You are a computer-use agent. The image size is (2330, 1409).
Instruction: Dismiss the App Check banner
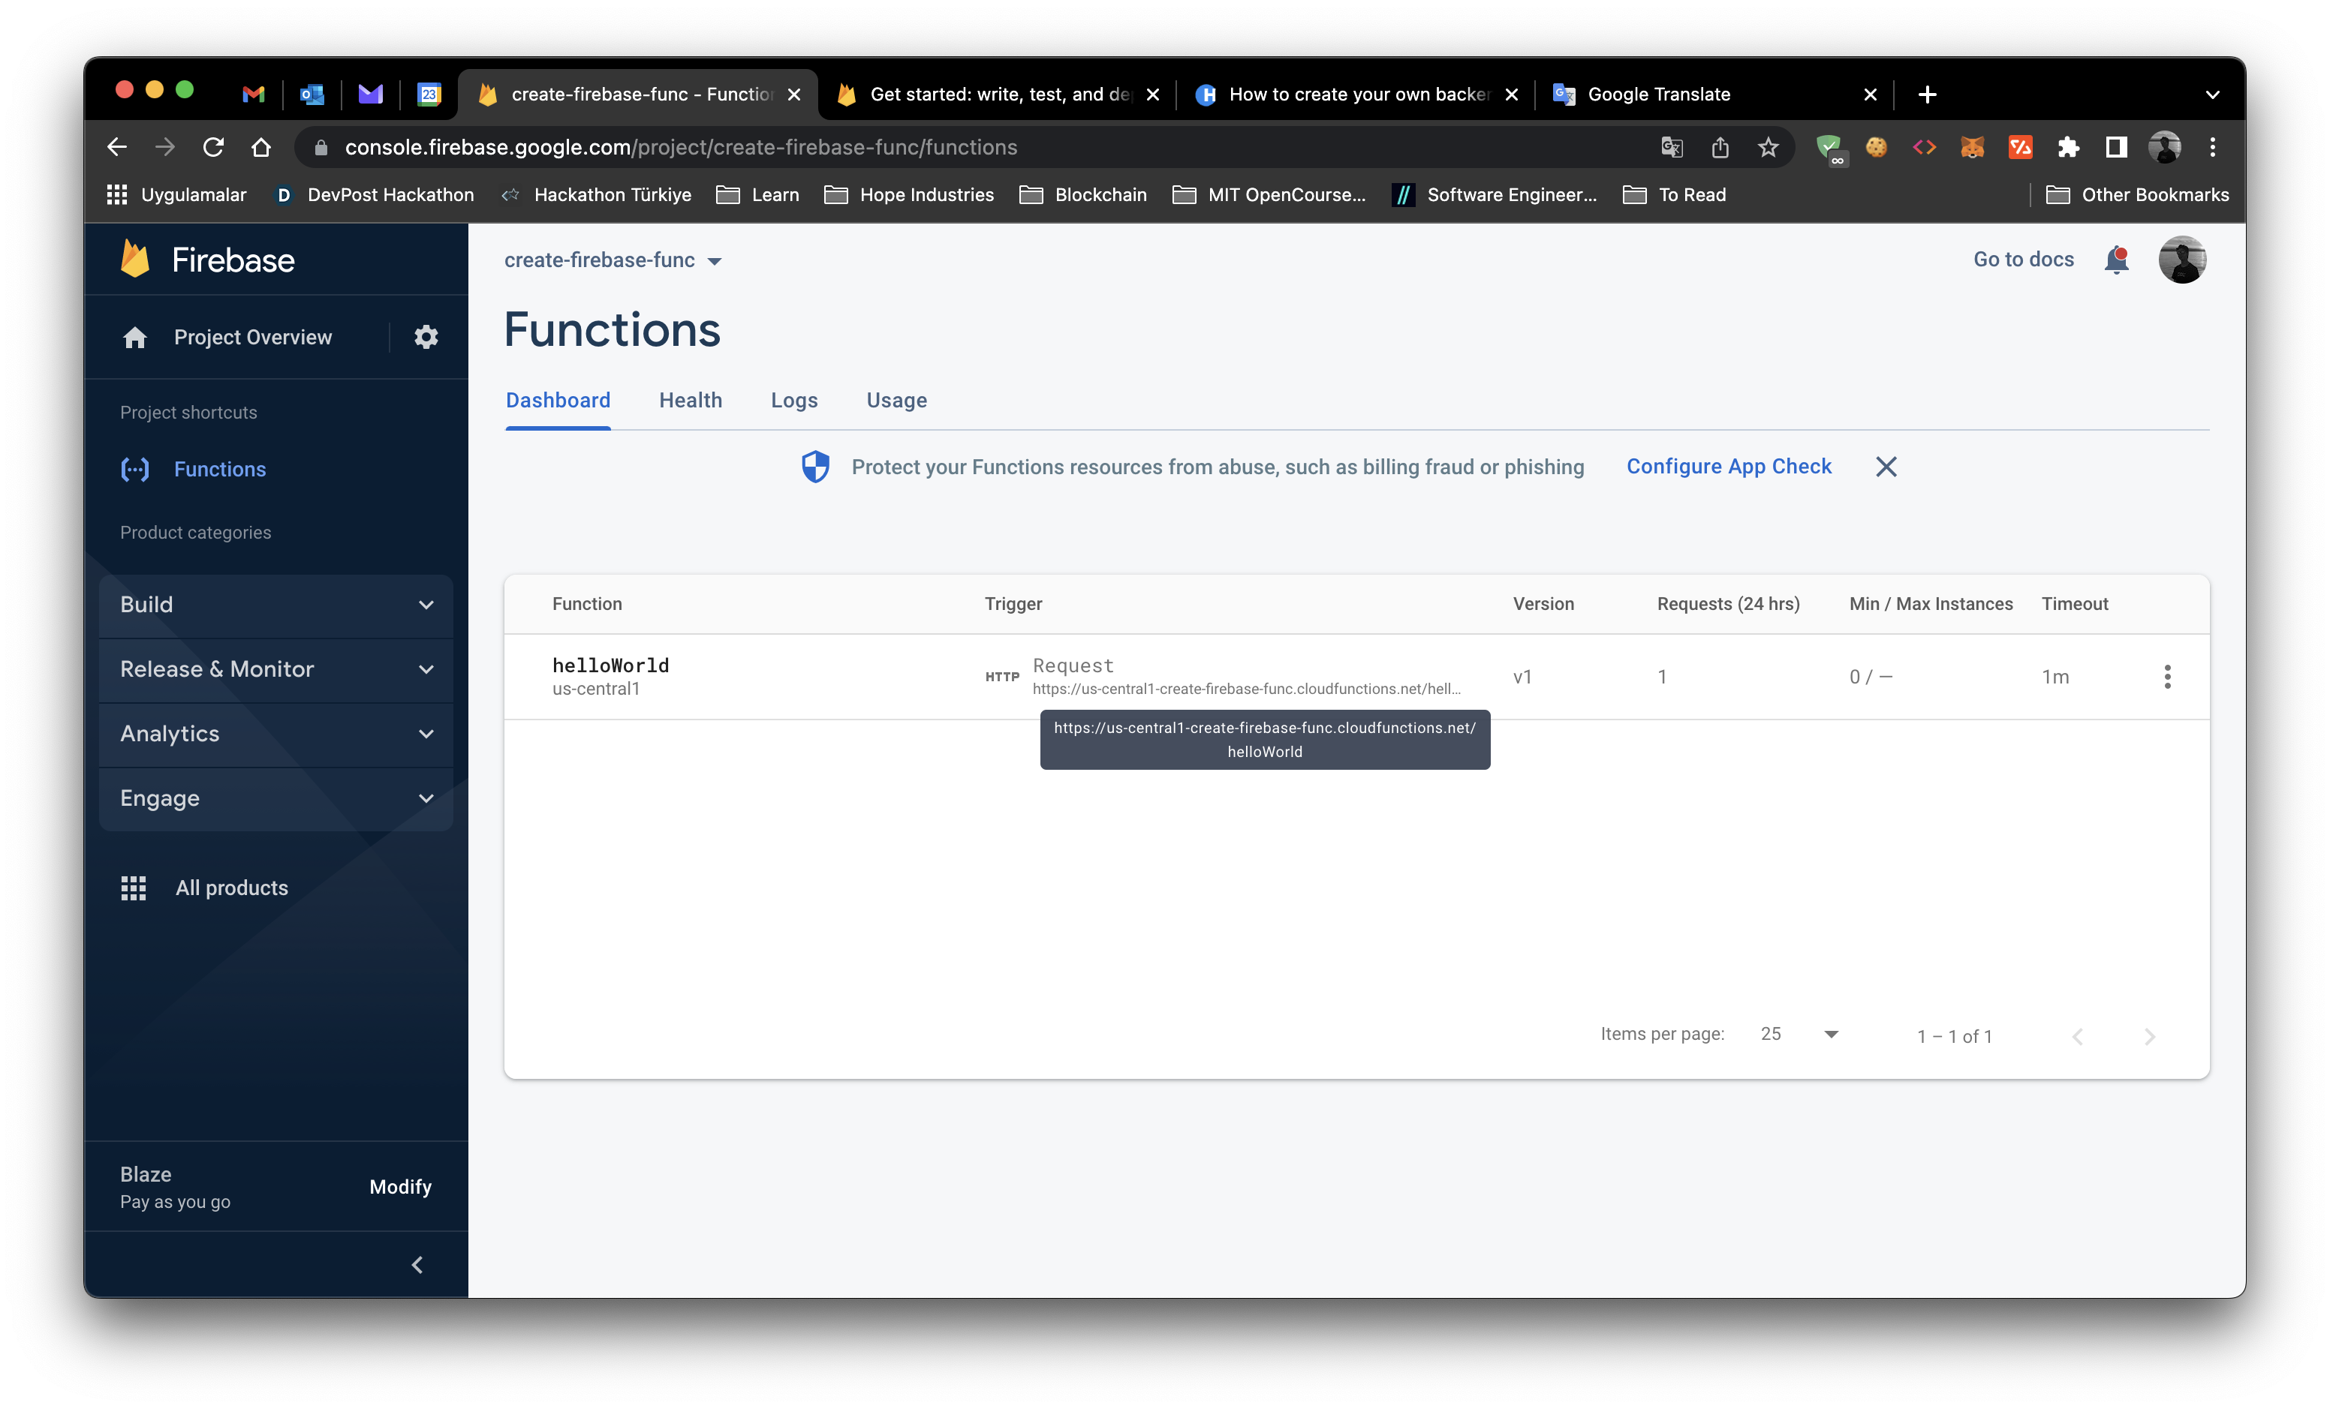point(1886,466)
